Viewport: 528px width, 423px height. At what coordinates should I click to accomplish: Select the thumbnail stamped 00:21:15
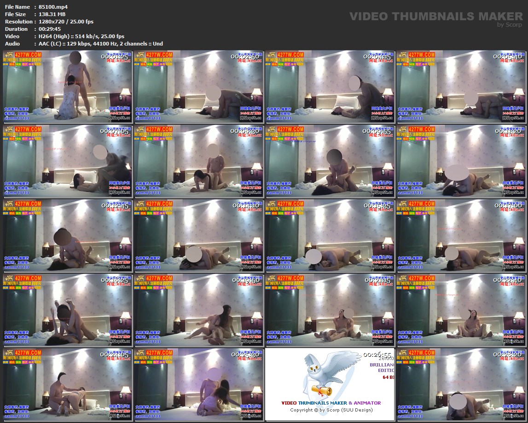pyautogui.click(x=330, y=310)
